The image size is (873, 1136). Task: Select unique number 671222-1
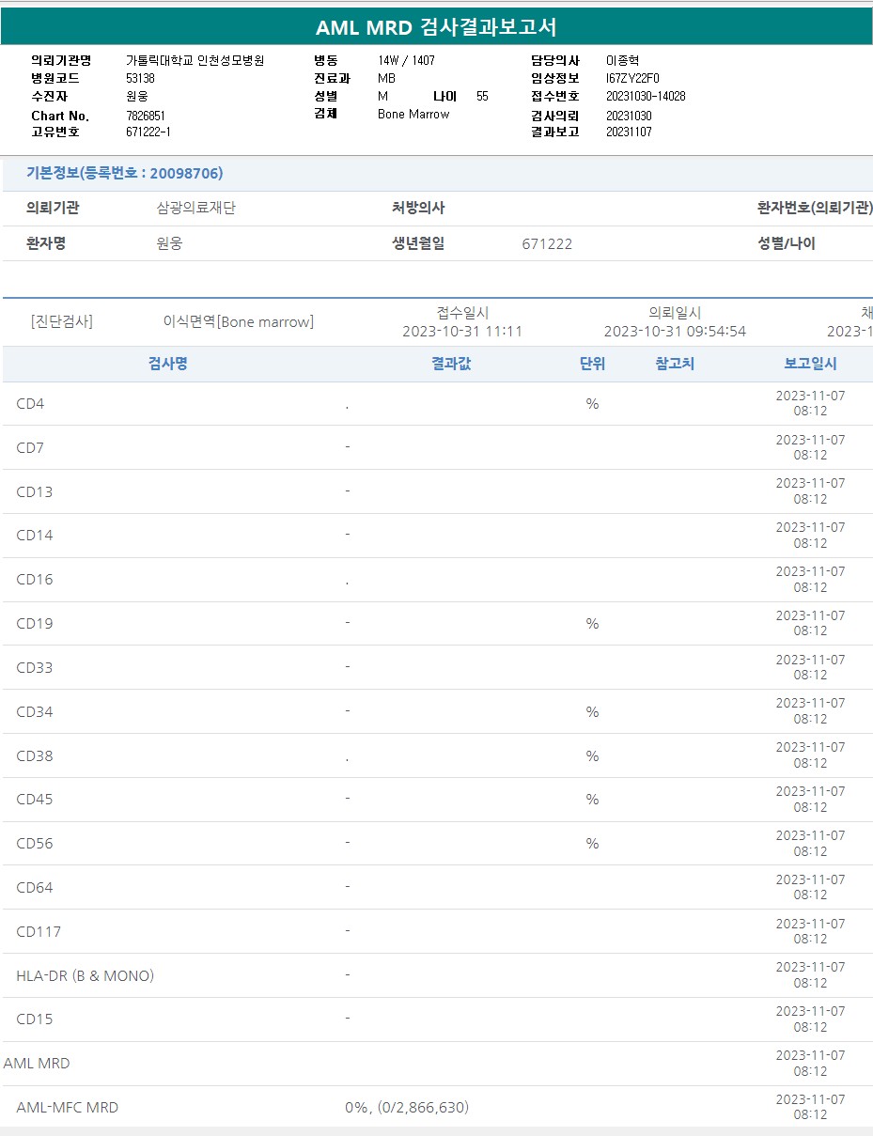[x=148, y=132]
